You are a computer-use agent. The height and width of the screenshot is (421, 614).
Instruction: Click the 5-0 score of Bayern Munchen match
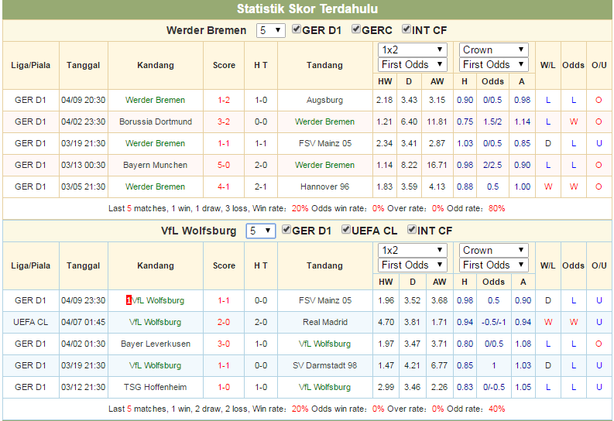tap(224, 165)
